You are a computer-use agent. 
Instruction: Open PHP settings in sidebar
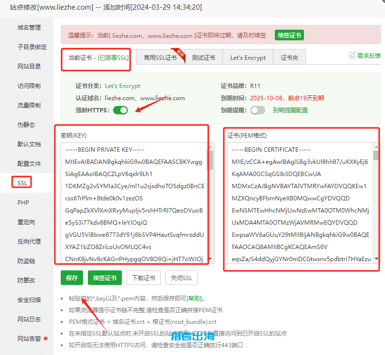coord(23,202)
